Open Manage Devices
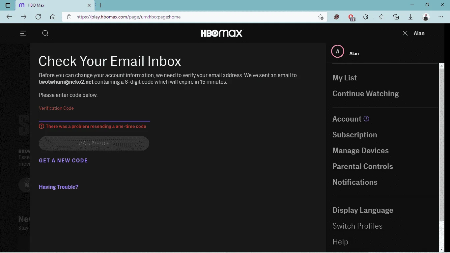This screenshot has width=450, height=253. pos(361,151)
